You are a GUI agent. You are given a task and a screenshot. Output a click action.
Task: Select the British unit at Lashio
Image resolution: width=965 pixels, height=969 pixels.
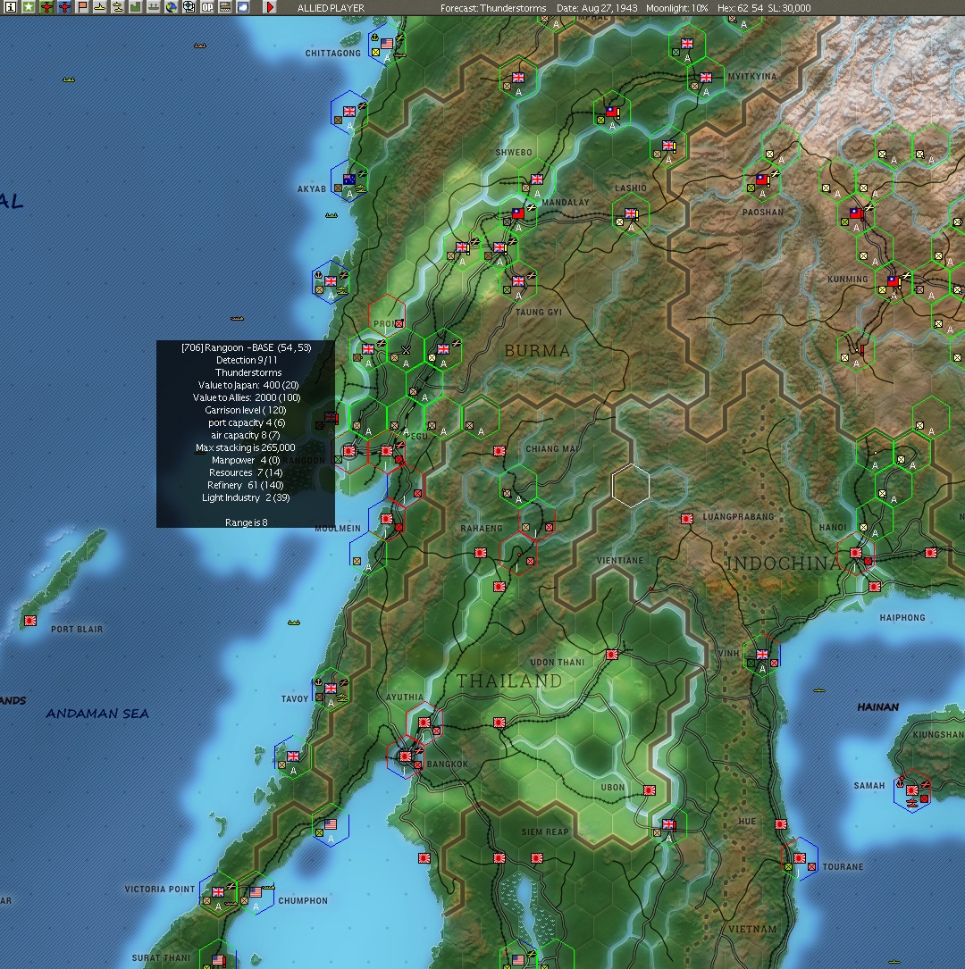pos(631,213)
